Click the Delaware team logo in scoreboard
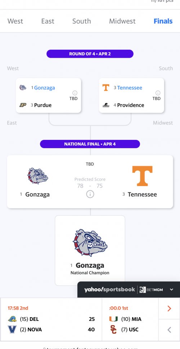The image size is (180, 349). pyautogui.click(x=12, y=319)
